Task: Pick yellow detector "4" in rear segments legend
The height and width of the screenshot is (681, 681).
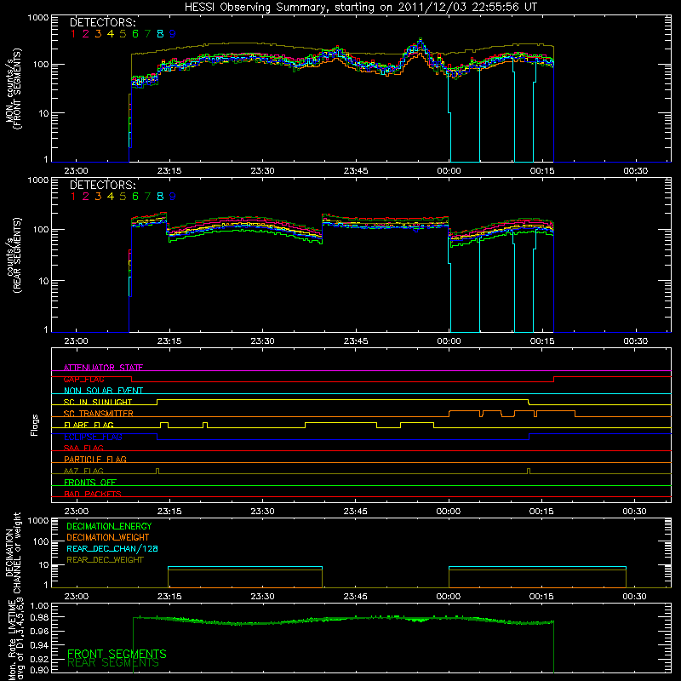Action: coord(111,197)
